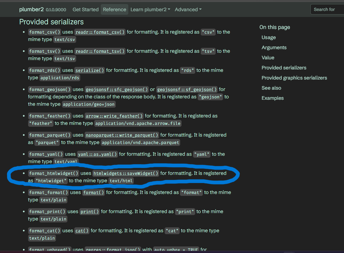
Task: Open readr::format_csv() documentation link
Action: pos(100,32)
